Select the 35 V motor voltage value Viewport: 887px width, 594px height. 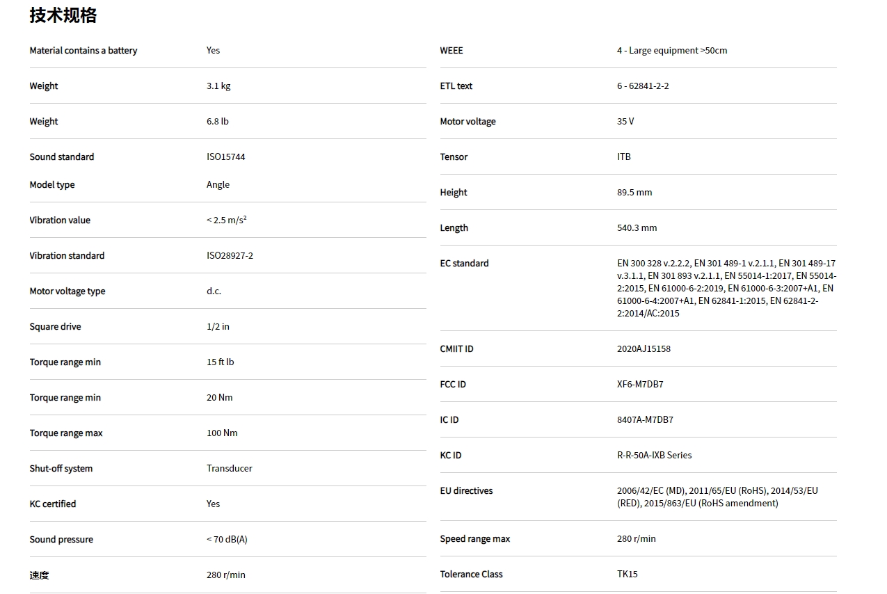(625, 122)
